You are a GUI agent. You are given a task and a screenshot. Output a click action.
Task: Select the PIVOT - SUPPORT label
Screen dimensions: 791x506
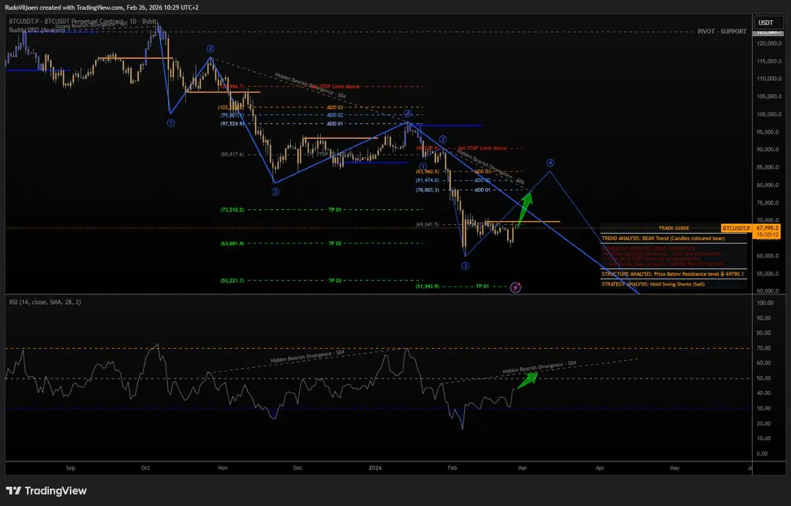[722, 32]
